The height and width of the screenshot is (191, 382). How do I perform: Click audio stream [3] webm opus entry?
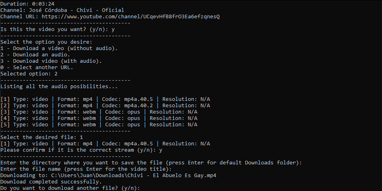[x=99, y=112]
